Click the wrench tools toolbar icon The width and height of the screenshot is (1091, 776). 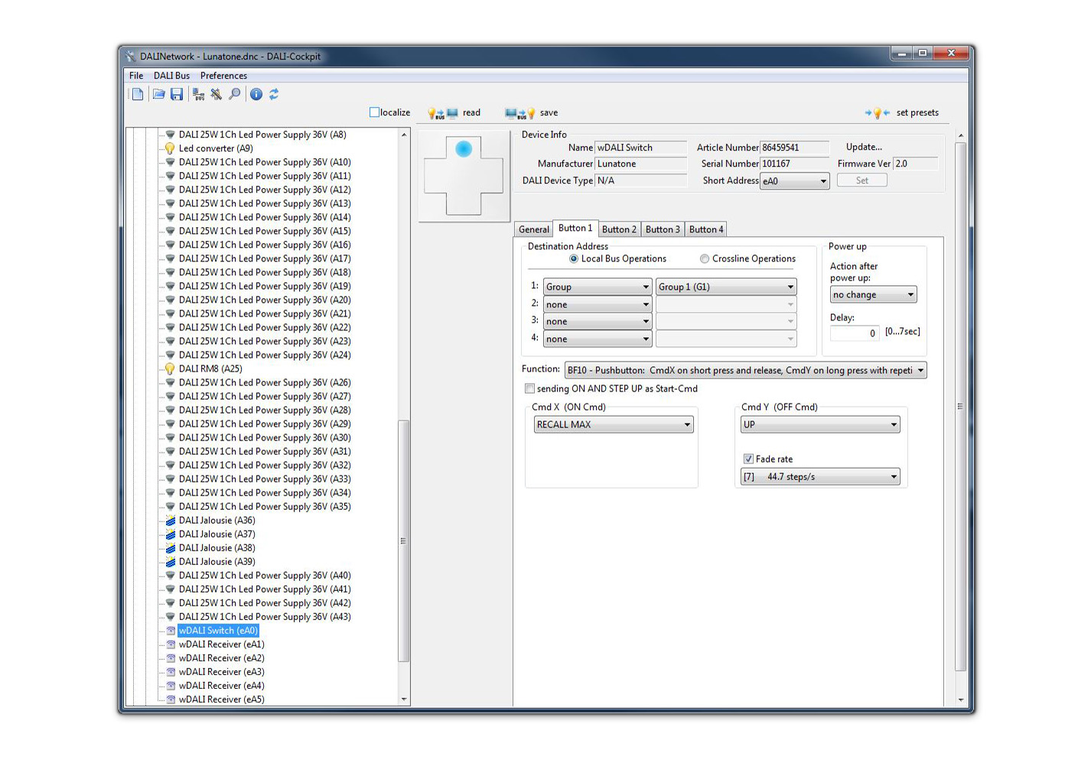tap(217, 94)
